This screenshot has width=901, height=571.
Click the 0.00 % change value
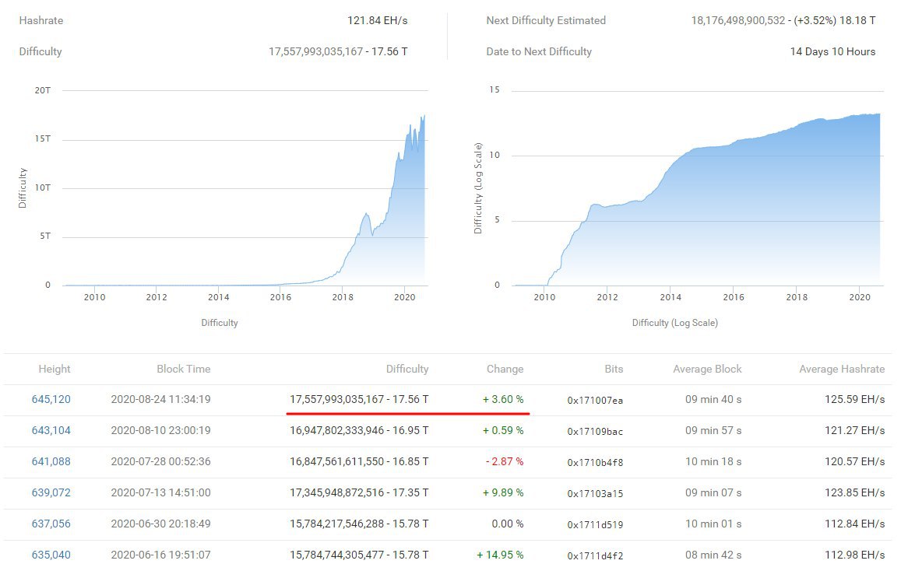click(508, 524)
